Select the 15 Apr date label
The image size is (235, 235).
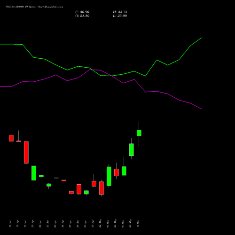click(10, 224)
